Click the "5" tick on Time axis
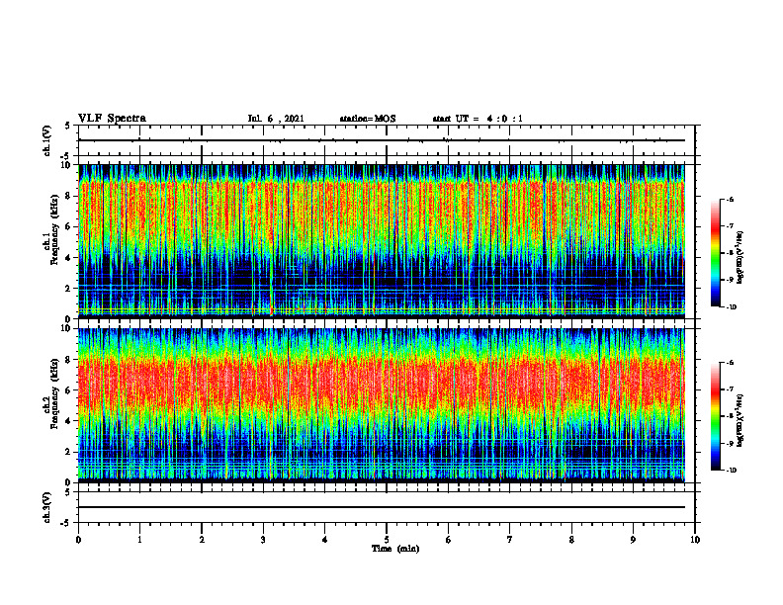The width and height of the screenshot is (783, 605). click(x=387, y=540)
